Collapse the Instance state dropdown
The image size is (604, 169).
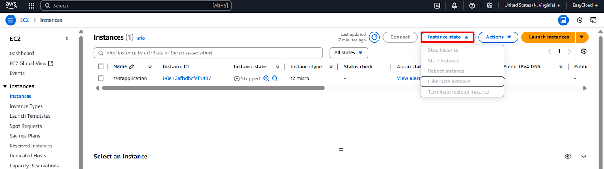[447, 37]
